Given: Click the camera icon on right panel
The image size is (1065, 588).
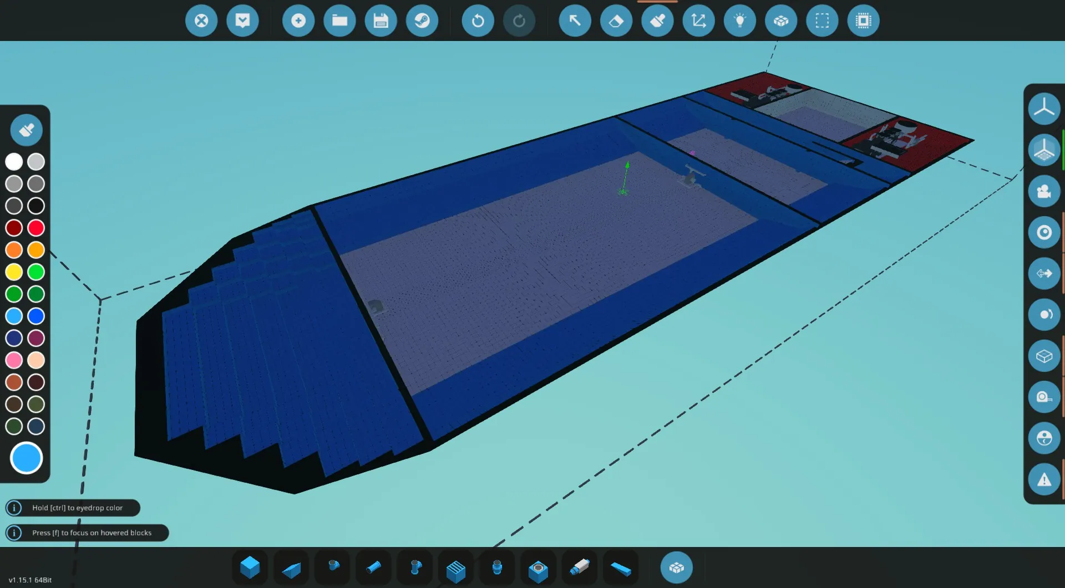Looking at the screenshot, I should pos(1044,191).
